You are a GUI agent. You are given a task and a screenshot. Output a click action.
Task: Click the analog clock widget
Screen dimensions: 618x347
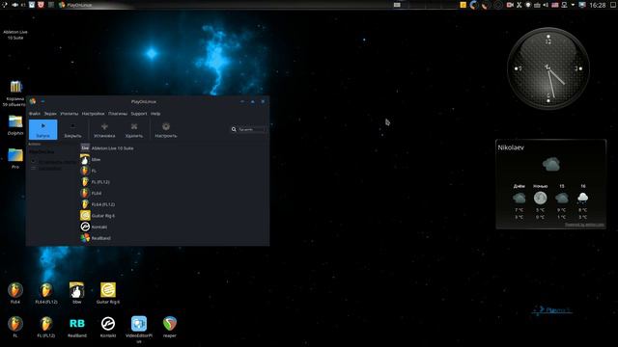pos(548,68)
